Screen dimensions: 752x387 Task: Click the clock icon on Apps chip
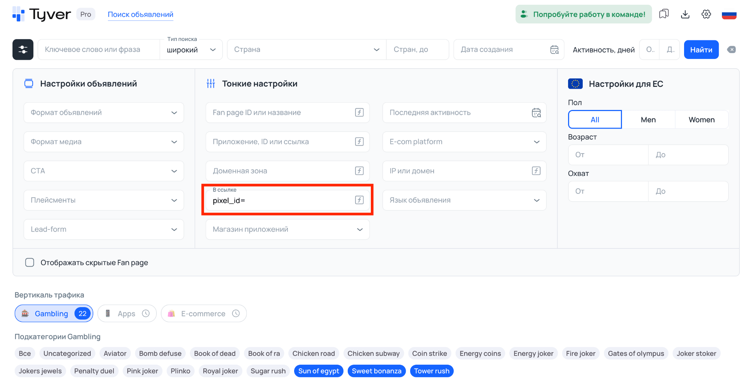pyautogui.click(x=146, y=313)
